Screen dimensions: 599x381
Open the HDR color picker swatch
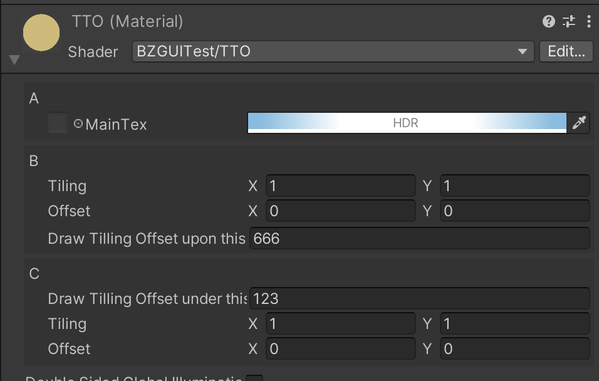coord(407,123)
